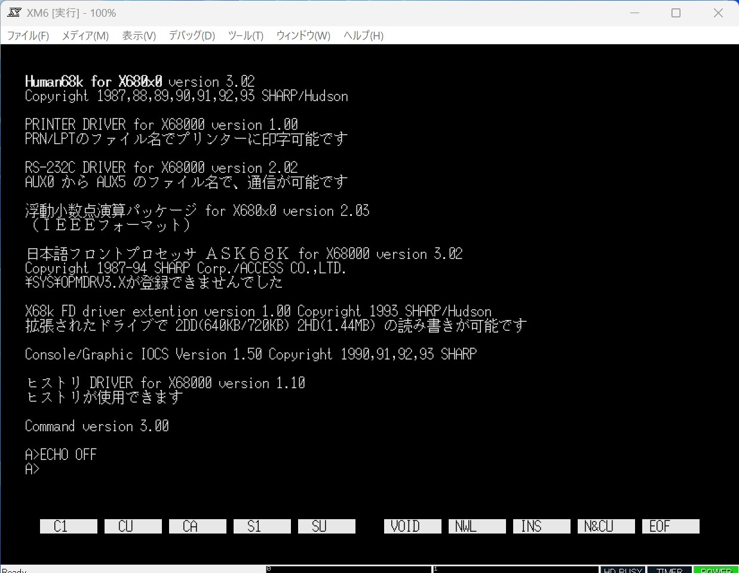Click the CU function key label
739x573 pixels.
pos(133,526)
